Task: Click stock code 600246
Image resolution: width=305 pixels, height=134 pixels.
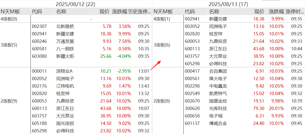Action: pos(39,41)
